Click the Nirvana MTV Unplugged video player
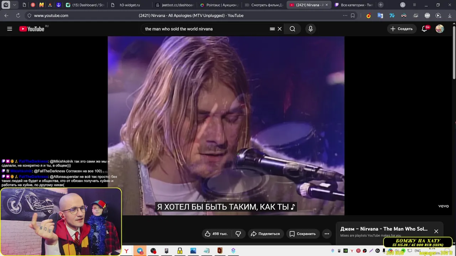The width and height of the screenshot is (456, 256). [x=226, y=126]
